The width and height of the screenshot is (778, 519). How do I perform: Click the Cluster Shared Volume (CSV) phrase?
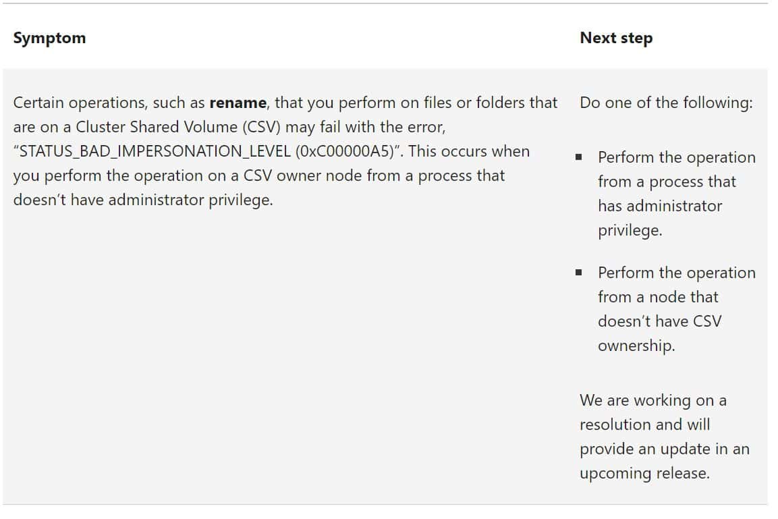click(x=177, y=127)
